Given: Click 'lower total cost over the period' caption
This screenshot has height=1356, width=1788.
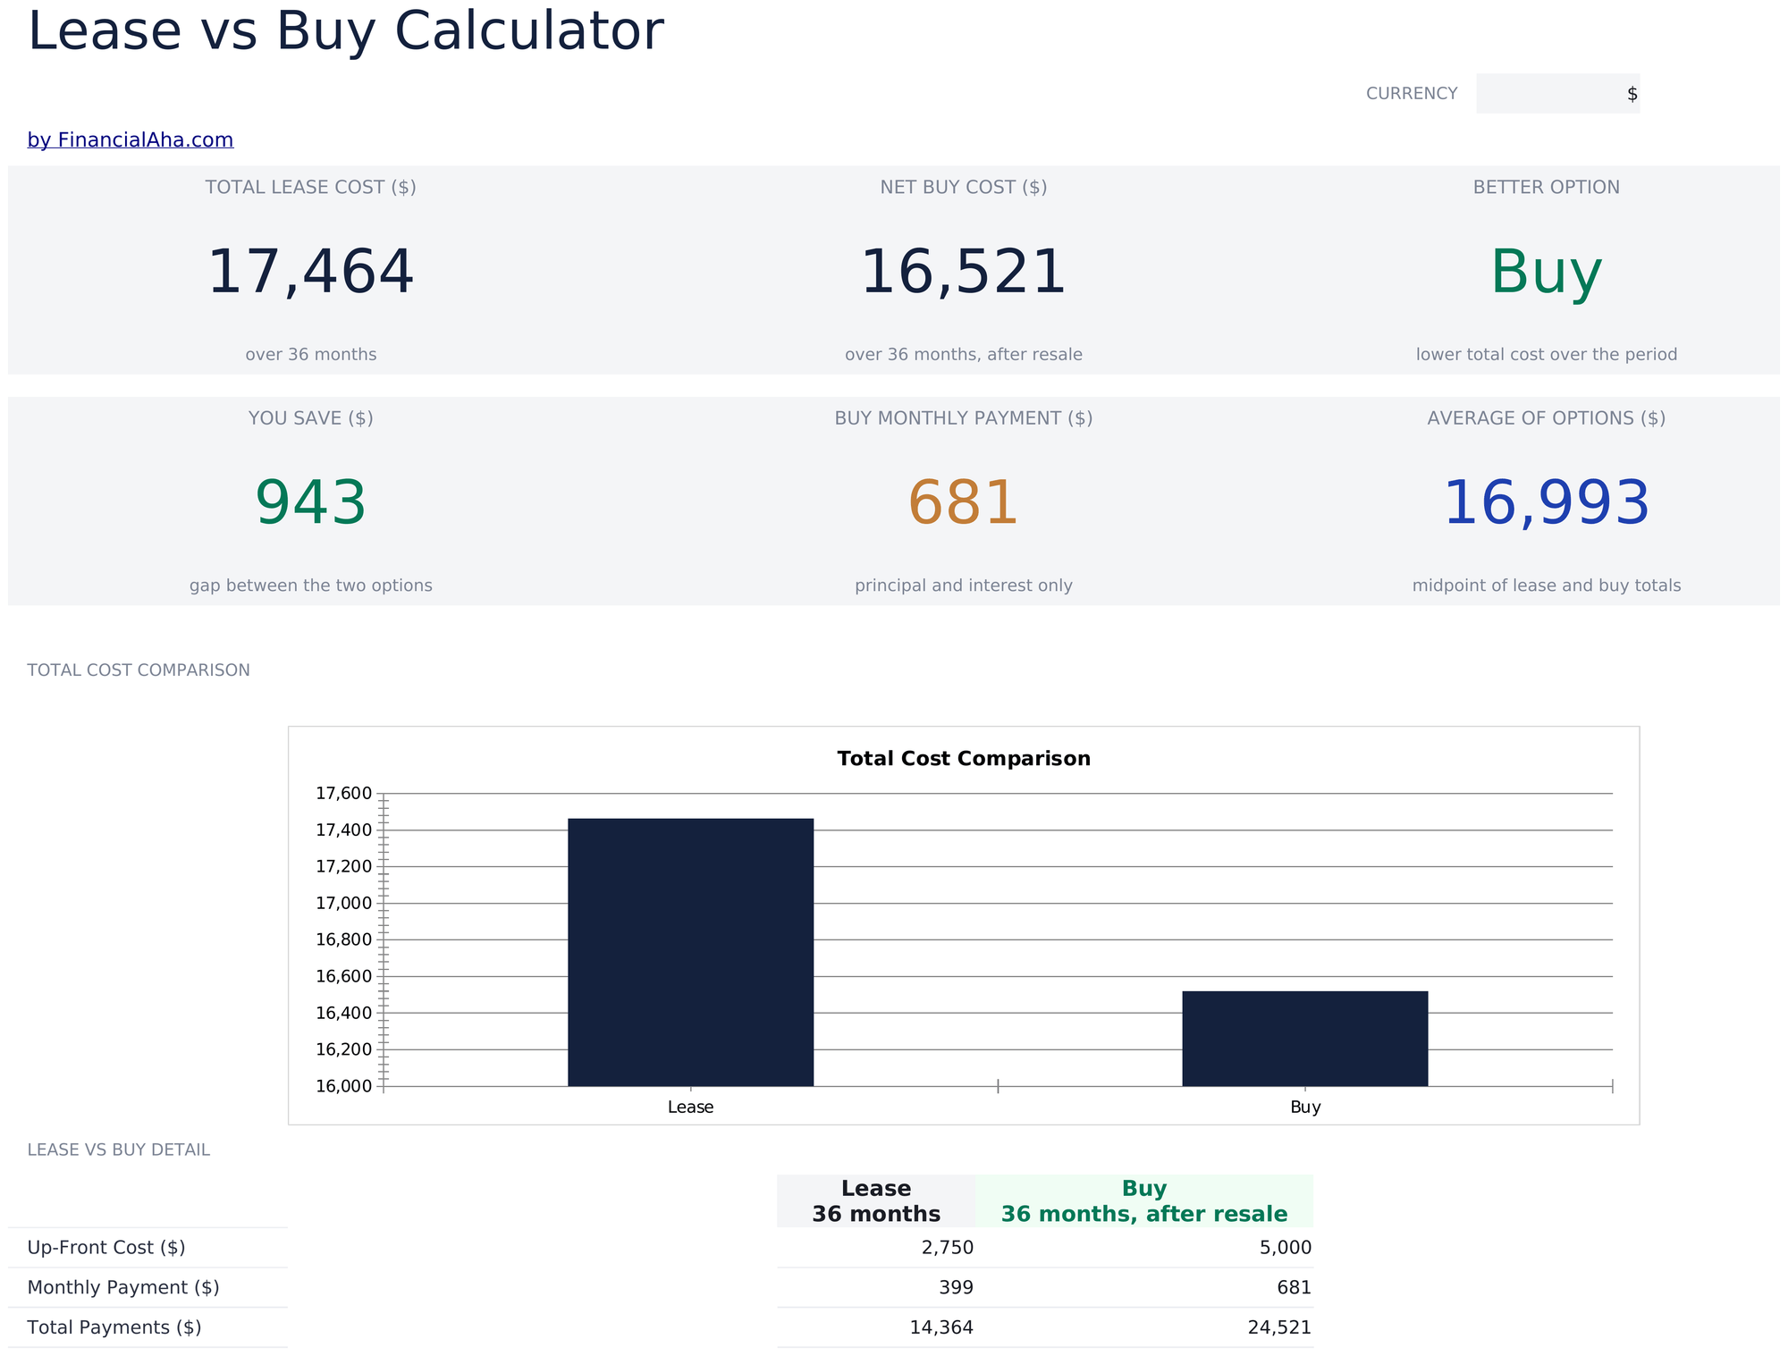Looking at the screenshot, I should (1547, 355).
